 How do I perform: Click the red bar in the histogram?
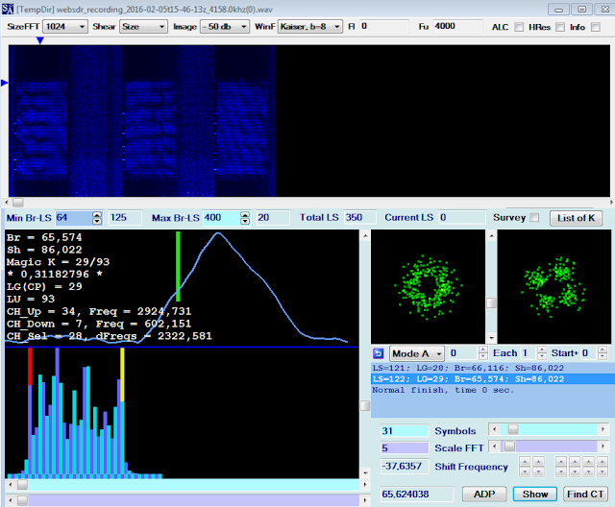coord(30,366)
